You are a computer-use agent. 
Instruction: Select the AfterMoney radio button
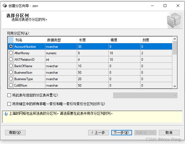[x=11, y=53]
